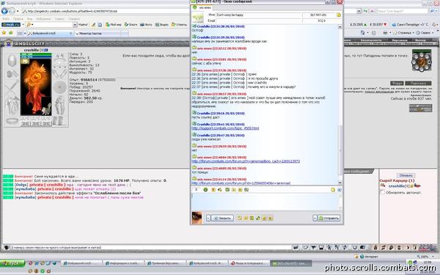Image resolution: width=440 pixels, height=275 pixels.
Task: Open the Страница menu dropdown
Action: click(x=403, y=33)
